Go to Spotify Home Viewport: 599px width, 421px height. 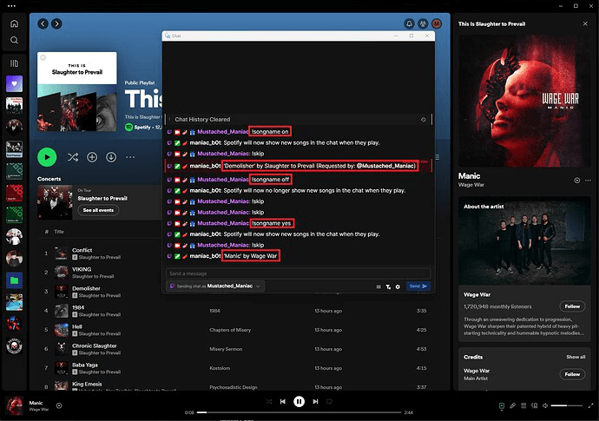(x=14, y=23)
